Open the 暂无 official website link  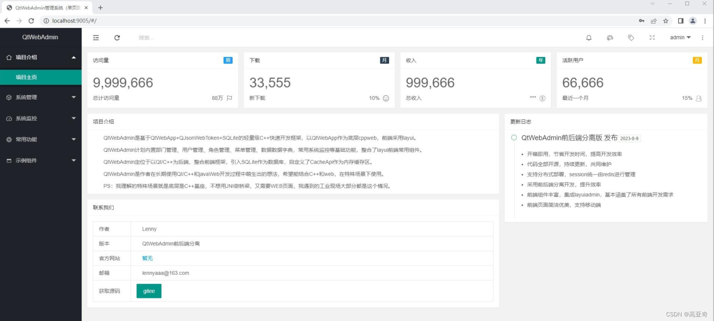click(148, 259)
